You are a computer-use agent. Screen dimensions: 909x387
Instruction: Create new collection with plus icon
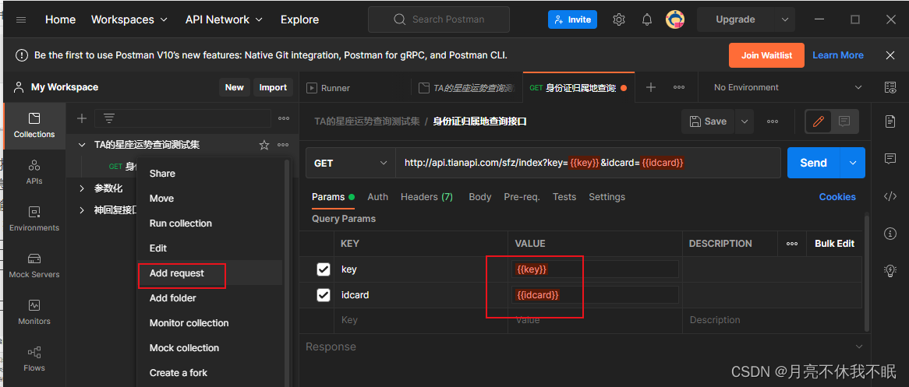[82, 118]
